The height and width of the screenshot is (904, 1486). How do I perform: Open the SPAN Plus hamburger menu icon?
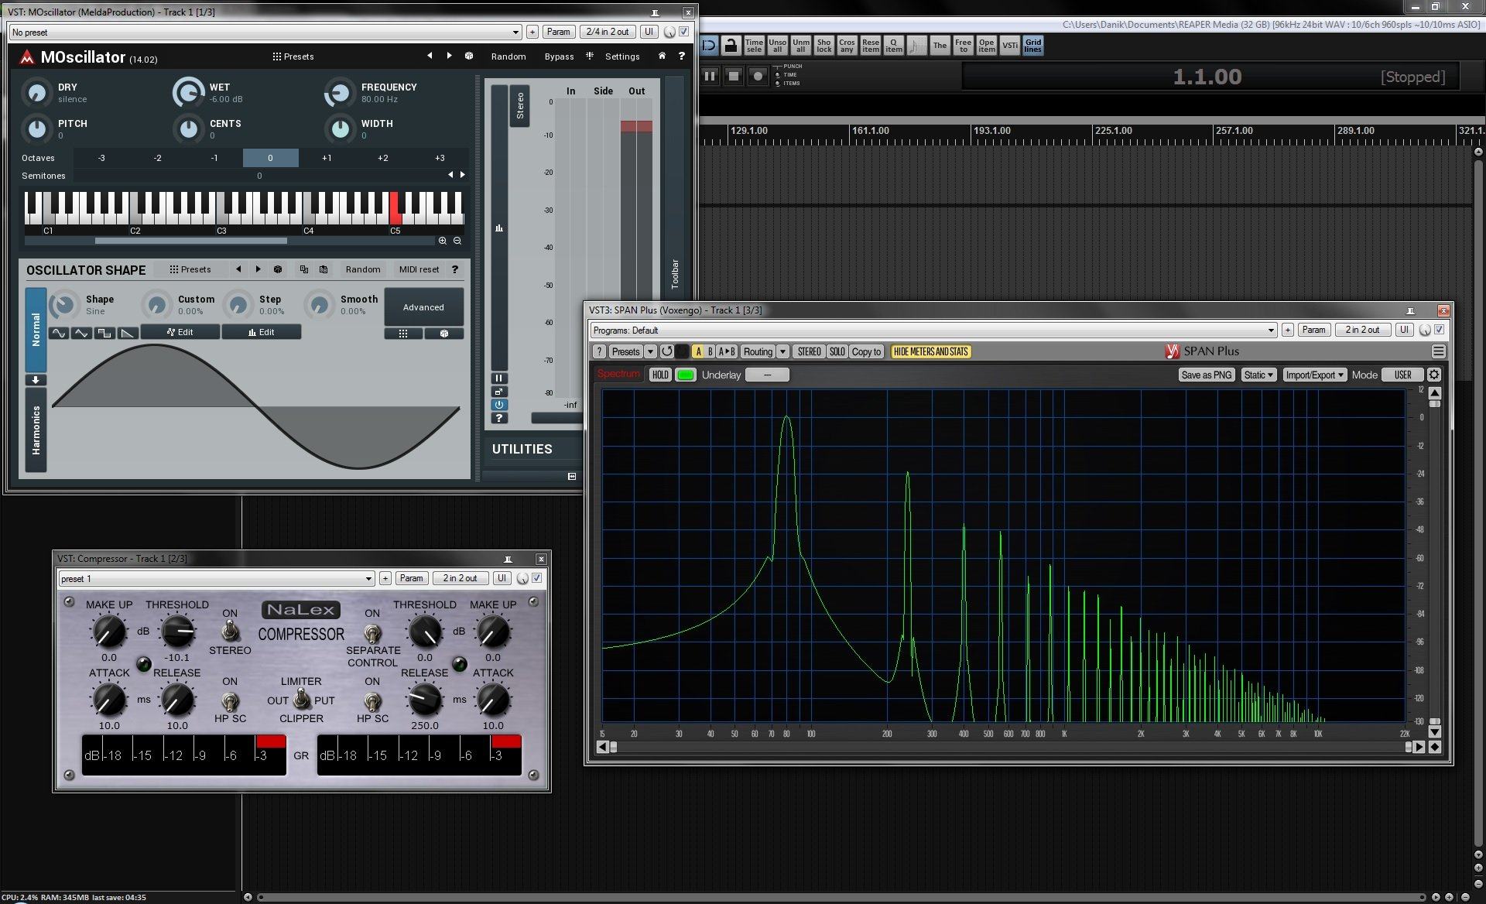tap(1438, 351)
